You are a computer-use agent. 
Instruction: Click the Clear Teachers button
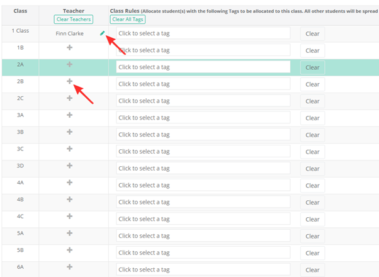[74, 20]
